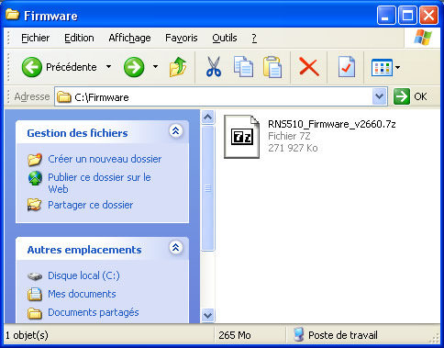
Task: Open the Favoris menu
Action: pyautogui.click(x=182, y=38)
